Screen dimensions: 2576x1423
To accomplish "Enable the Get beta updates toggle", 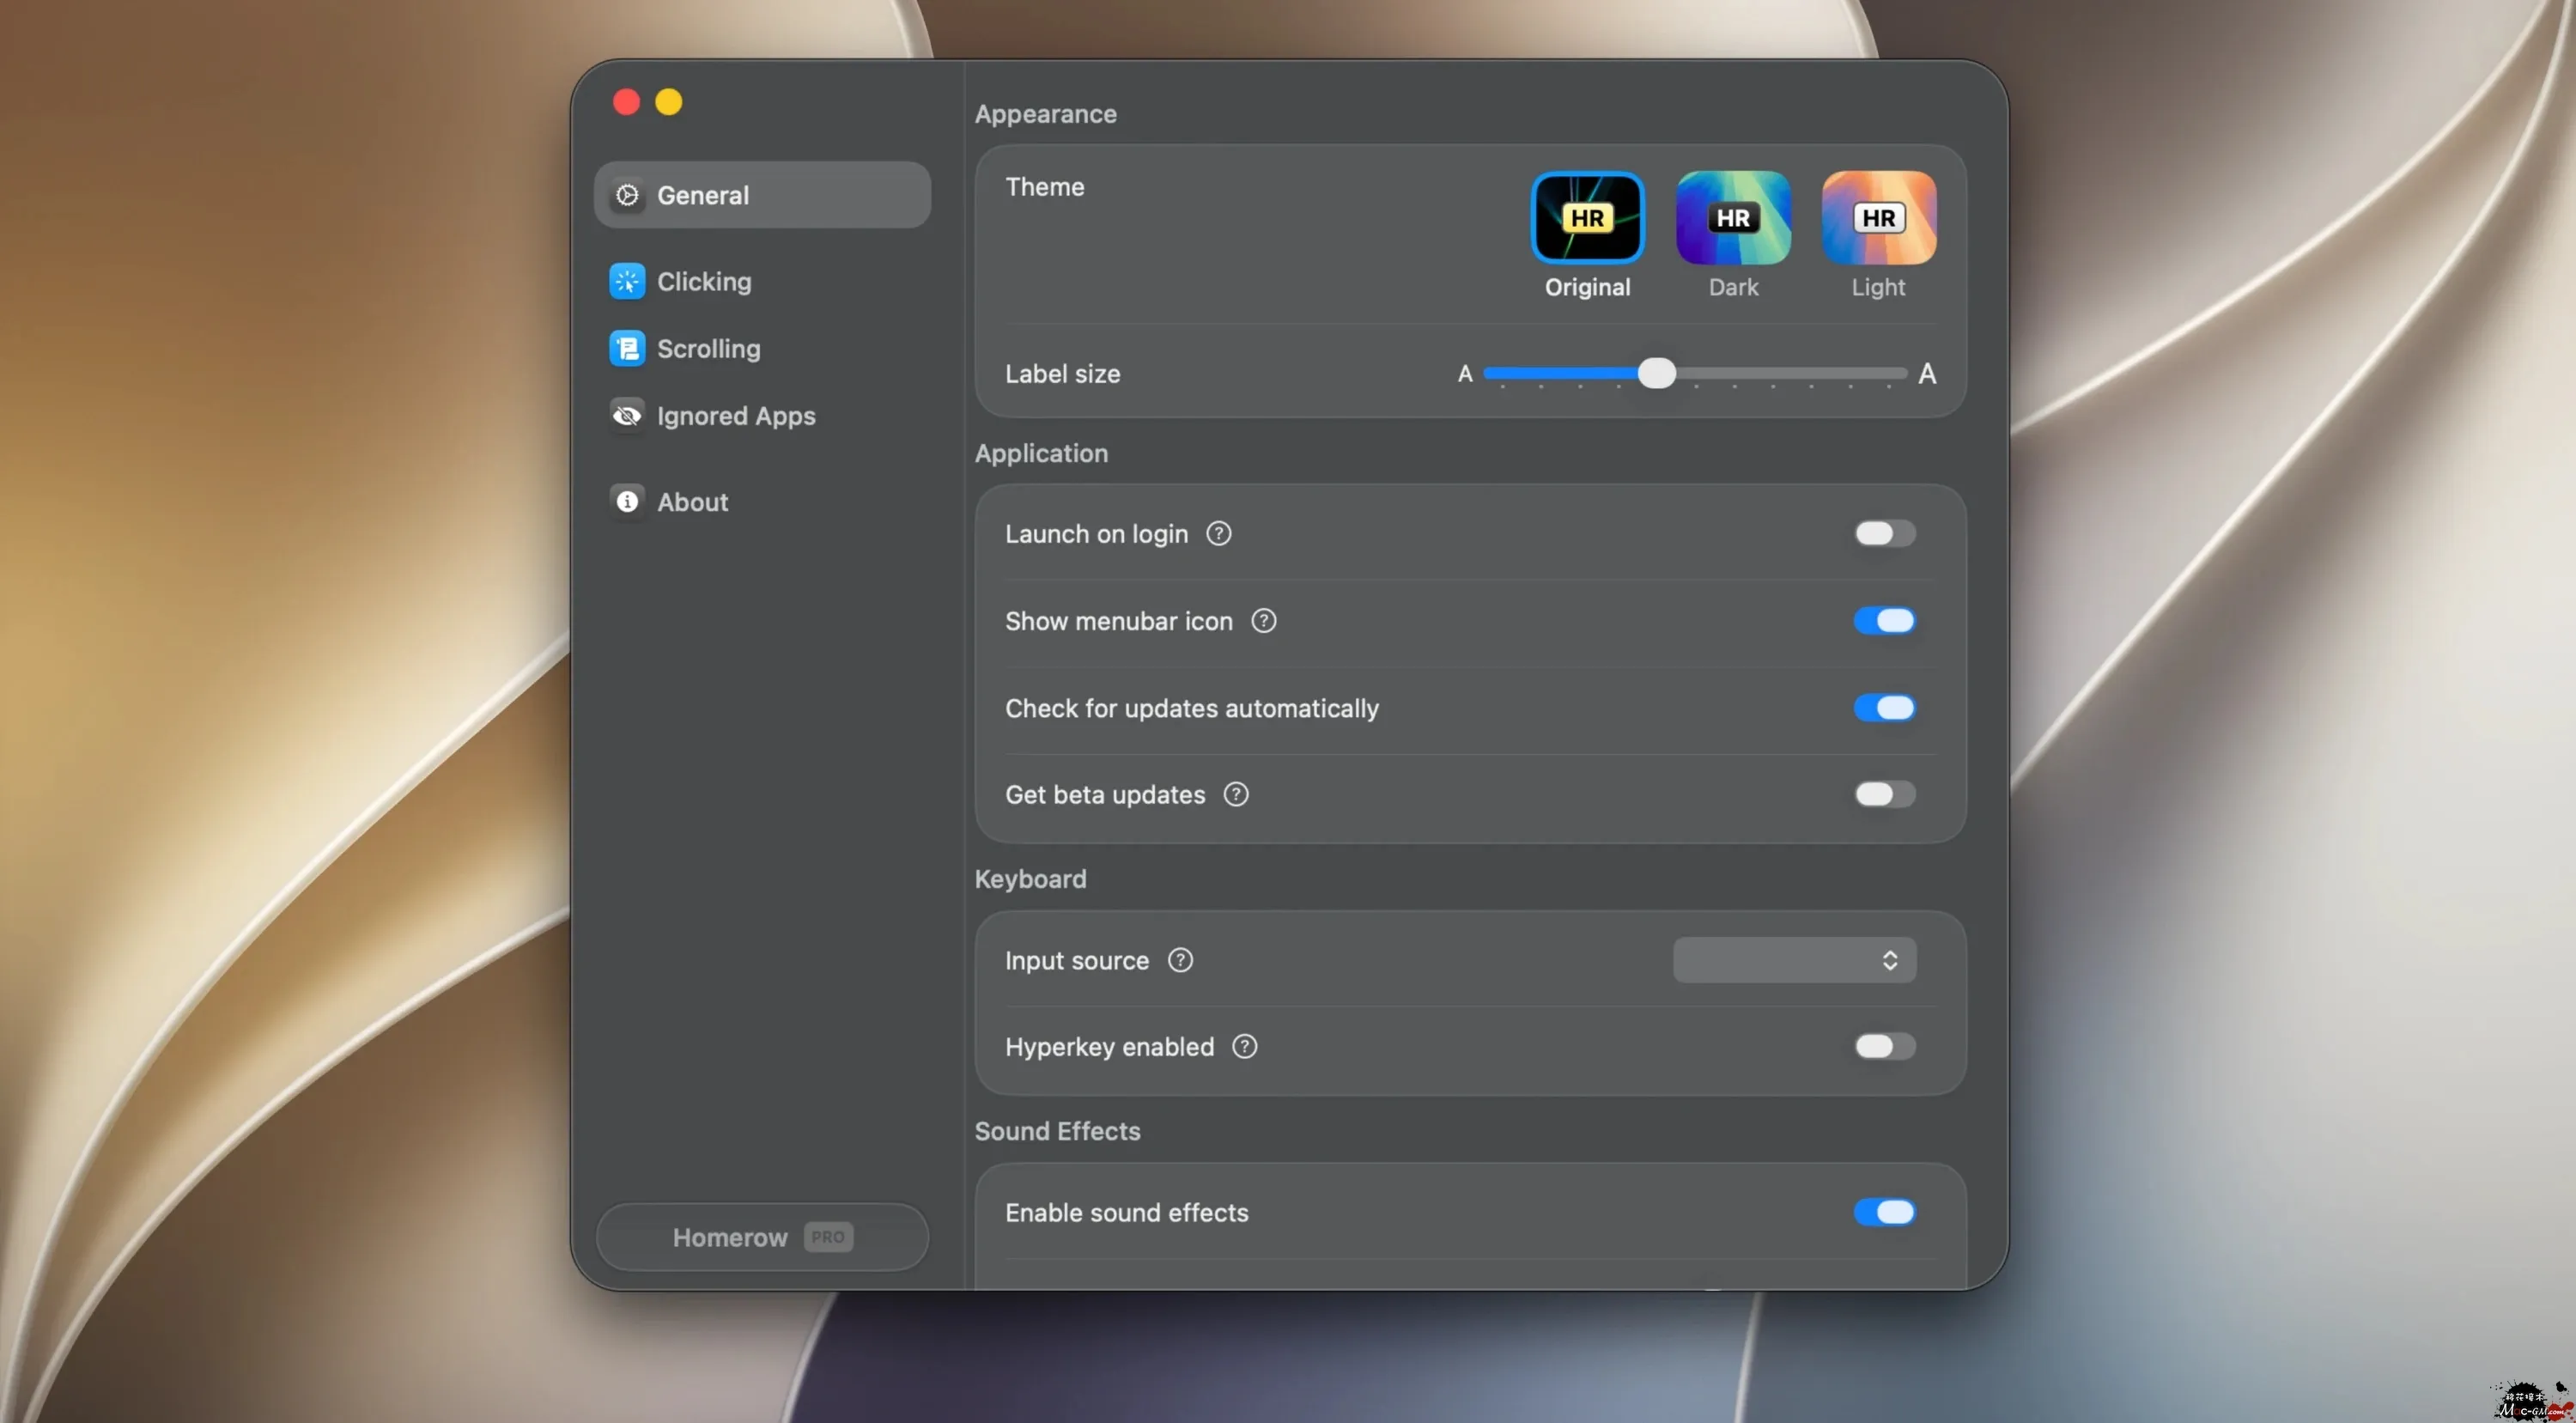I will [x=1884, y=795].
